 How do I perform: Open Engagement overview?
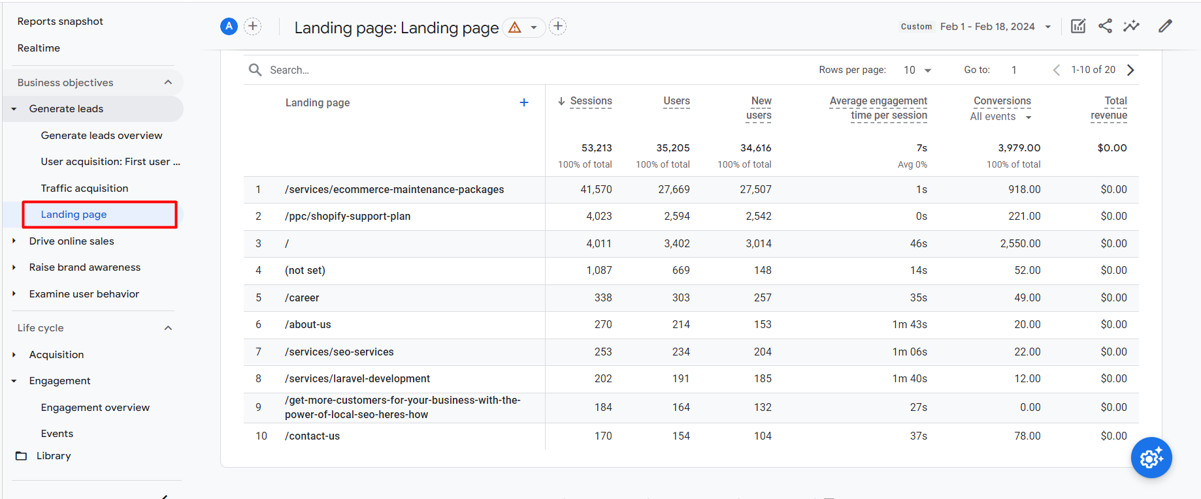click(x=95, y=408)
